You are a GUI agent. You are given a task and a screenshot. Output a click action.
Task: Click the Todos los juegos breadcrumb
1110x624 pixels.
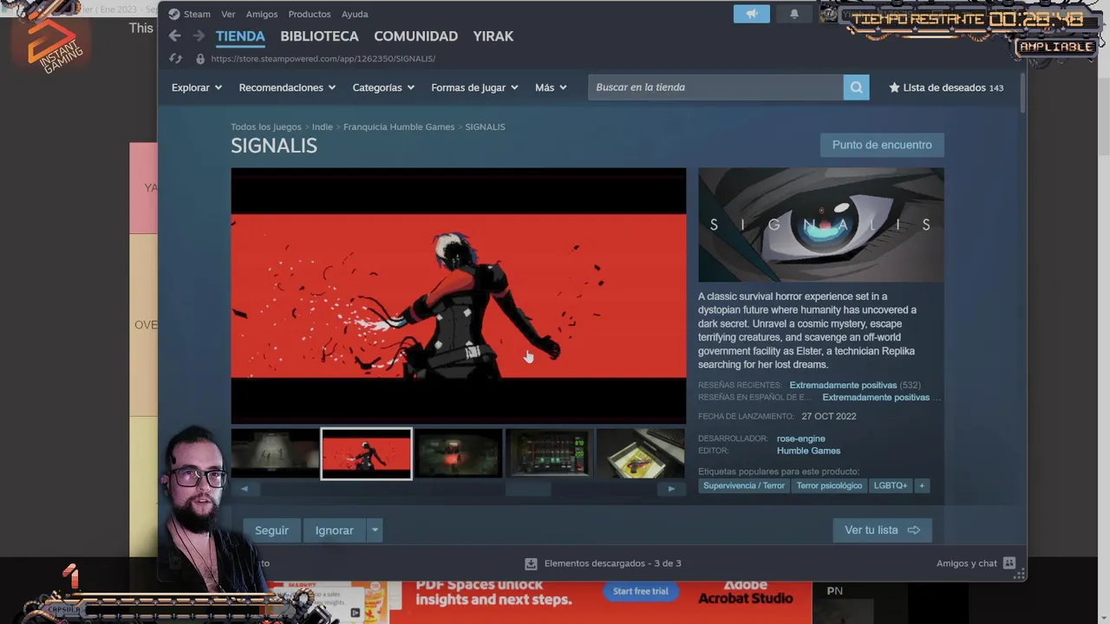(266, 127)
